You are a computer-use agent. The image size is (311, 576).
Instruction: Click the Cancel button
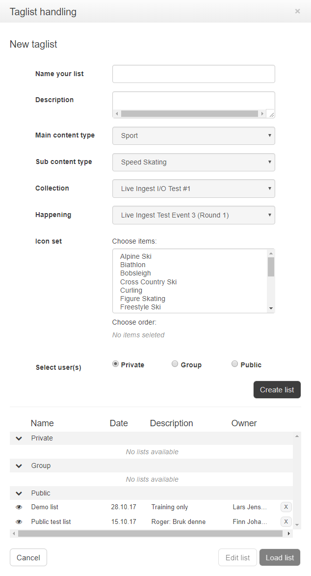[28, 557]
